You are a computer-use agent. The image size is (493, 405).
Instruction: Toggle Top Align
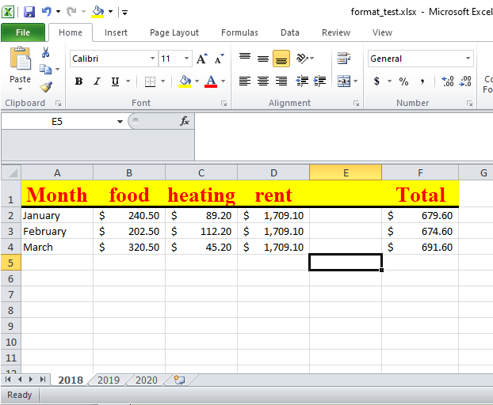coord(245,59)
